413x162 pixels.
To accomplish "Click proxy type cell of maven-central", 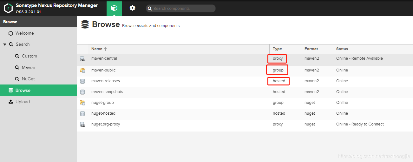I will [x=278, y=58].
